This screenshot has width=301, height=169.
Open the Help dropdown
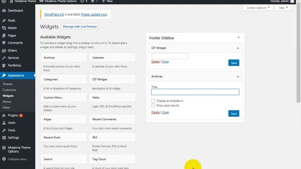(283, 8)
